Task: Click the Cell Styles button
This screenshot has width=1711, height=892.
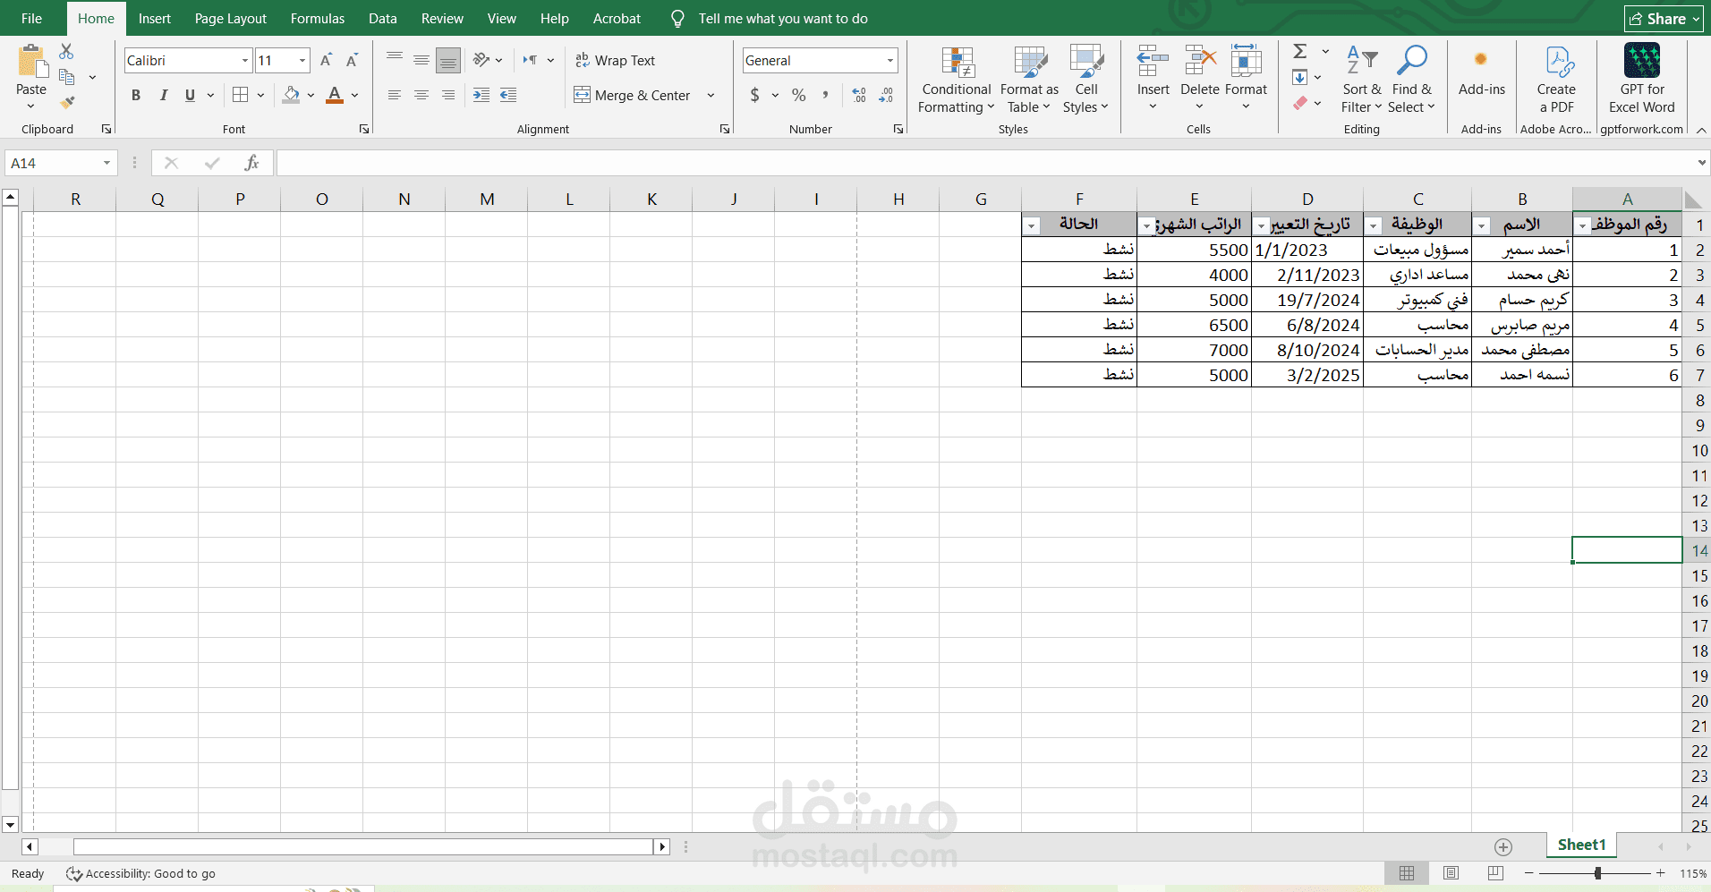Action: pyautogui.click(x=1086, y=79)
